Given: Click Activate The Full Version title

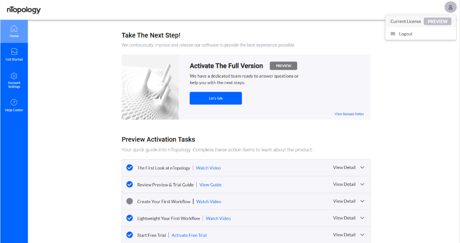Looking at the screenshot, I should coord(226,66).
